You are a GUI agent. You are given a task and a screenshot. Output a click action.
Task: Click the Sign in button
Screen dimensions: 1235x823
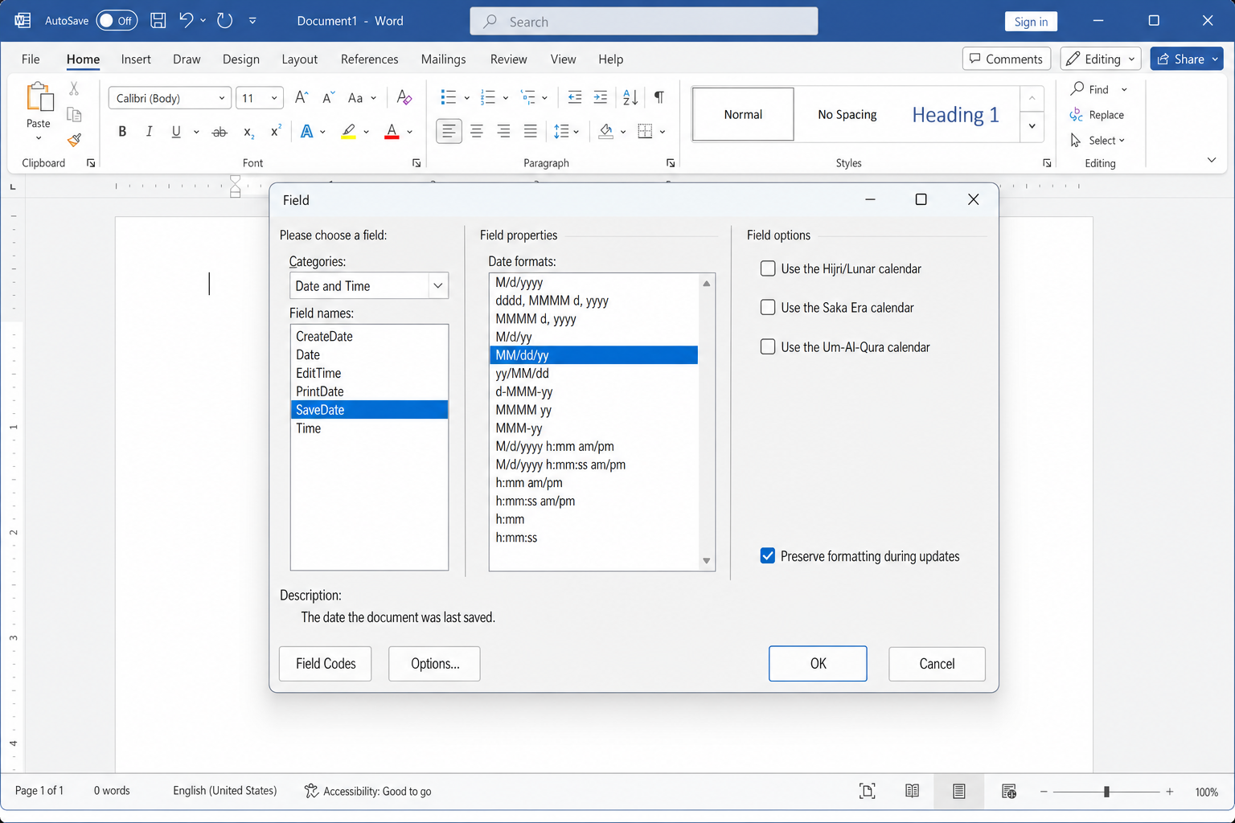(1031, 22)
